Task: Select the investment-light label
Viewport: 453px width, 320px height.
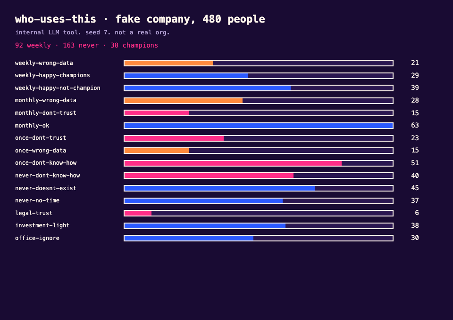Action: click(x=42, y=225)
